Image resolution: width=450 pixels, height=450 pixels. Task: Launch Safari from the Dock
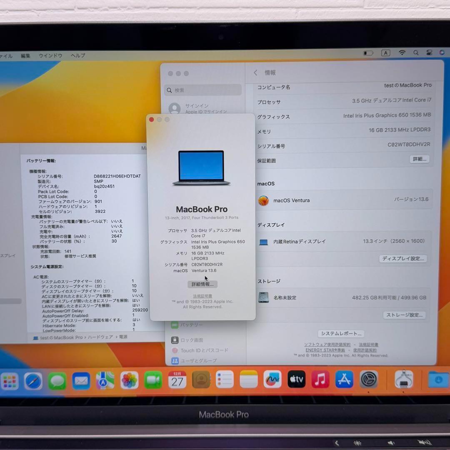(33, 381)
